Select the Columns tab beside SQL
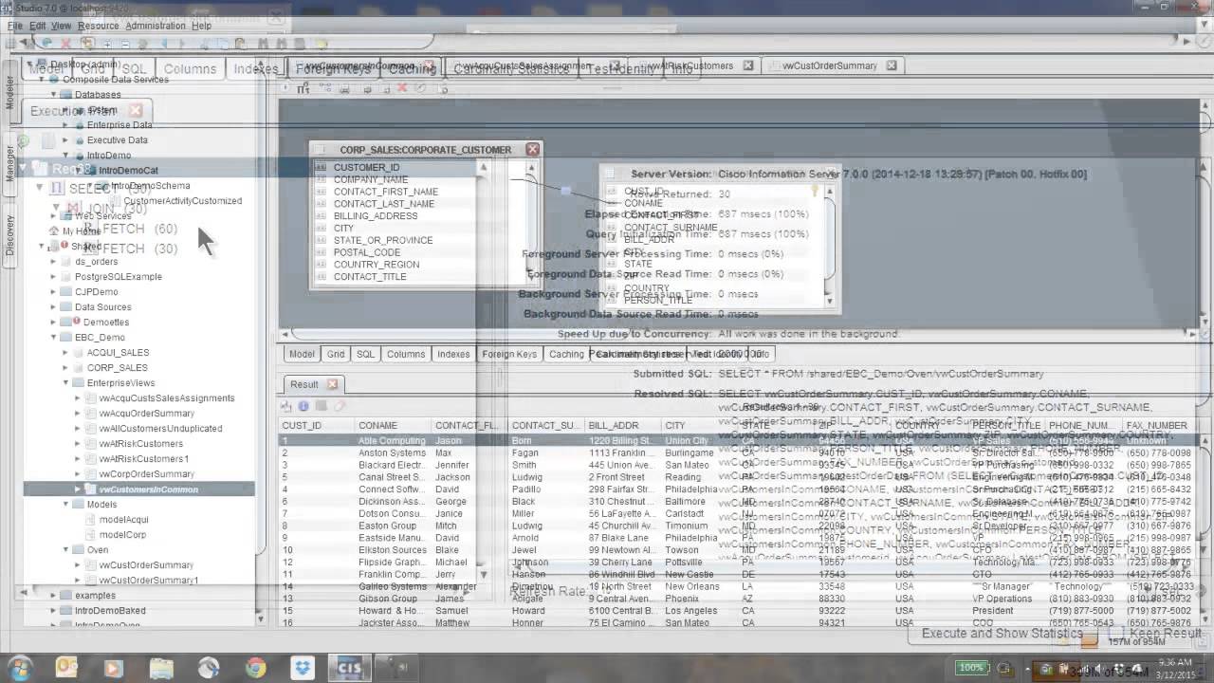The height and width of the screenshot is (683, 1214). tap(406, 354)
